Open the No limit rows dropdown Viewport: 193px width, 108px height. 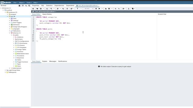coord(89,9)
